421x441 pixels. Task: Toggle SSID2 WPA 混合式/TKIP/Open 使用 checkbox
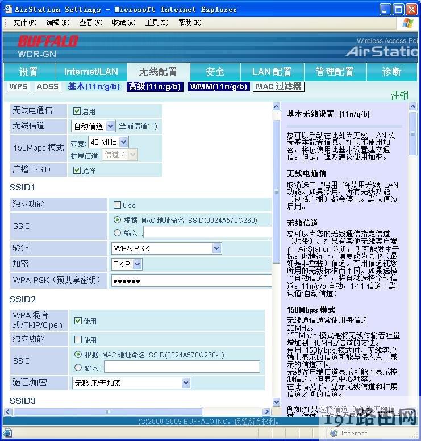point(78,321)
